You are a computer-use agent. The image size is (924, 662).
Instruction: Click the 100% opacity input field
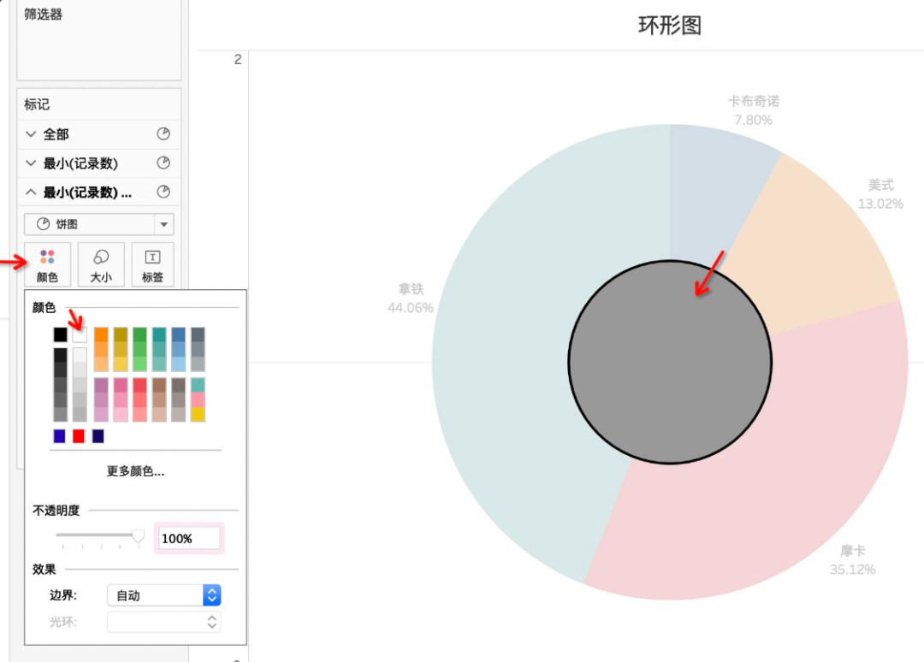pos(189,539)
